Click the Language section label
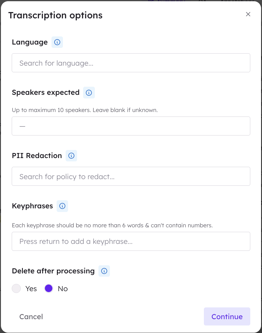The width and height of the screenshot is (262, 333). coord(30,42)
